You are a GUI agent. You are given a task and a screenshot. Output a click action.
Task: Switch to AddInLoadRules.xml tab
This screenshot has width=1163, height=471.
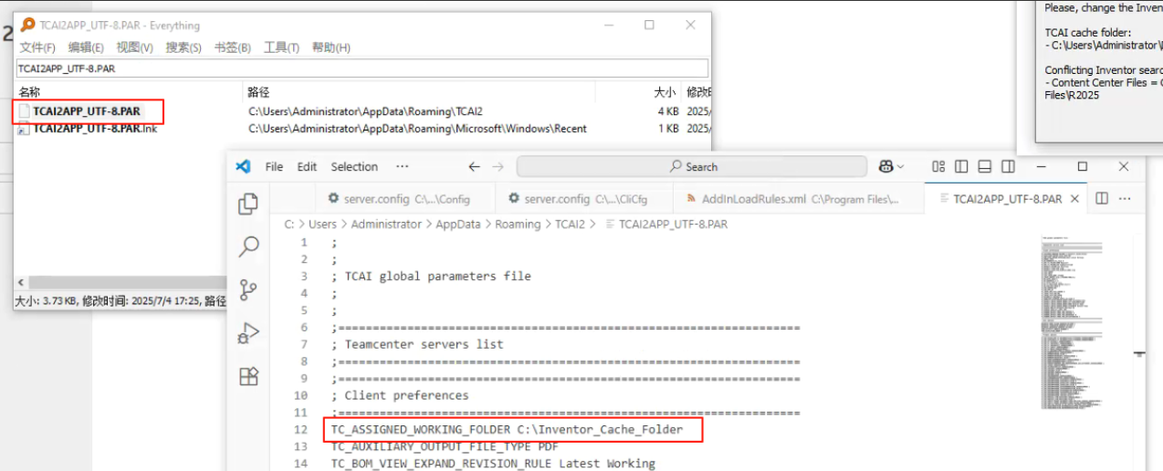[x=799, y=198]
